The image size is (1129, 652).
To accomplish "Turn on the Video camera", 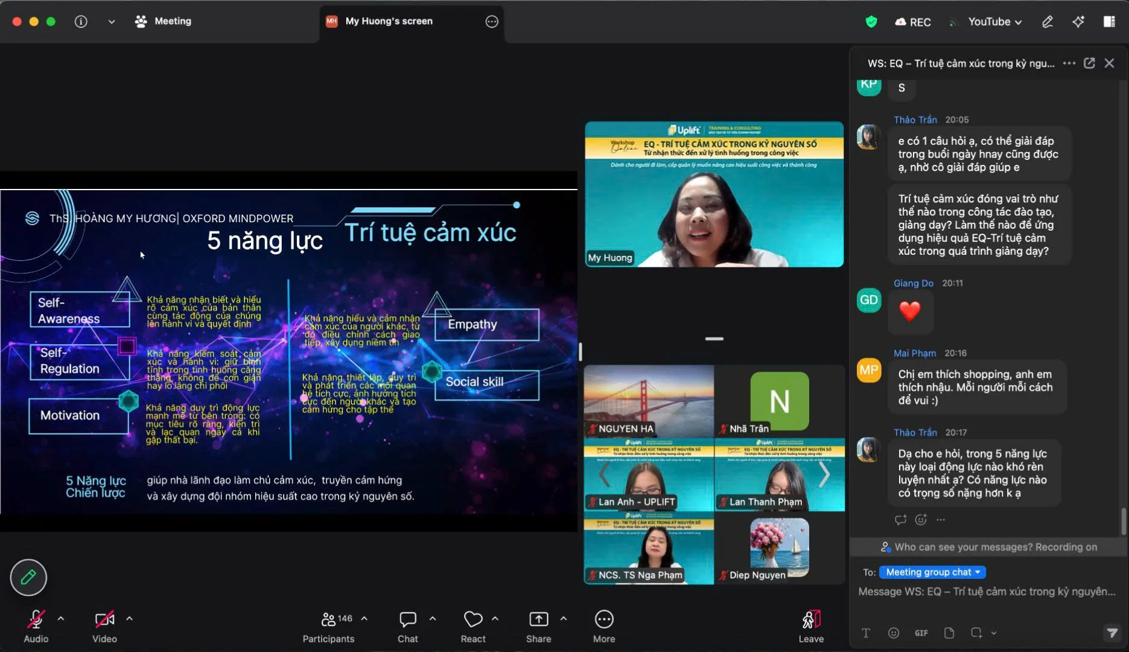I will coord(104,625).
